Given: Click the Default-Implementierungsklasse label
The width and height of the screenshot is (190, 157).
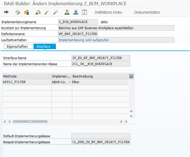Looking at the screenshot, I should point(27,136).
